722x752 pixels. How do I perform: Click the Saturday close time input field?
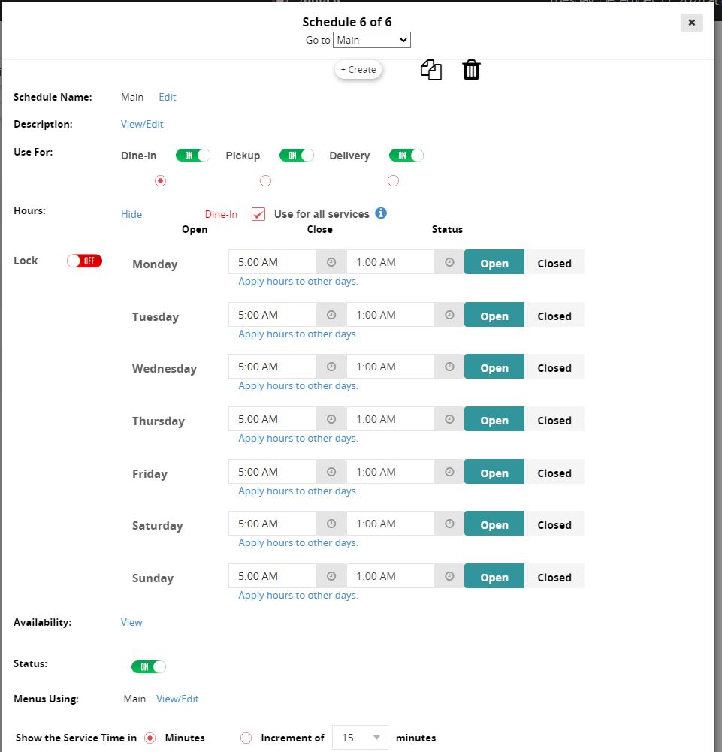pyautogui.click(x=390, y=524)
